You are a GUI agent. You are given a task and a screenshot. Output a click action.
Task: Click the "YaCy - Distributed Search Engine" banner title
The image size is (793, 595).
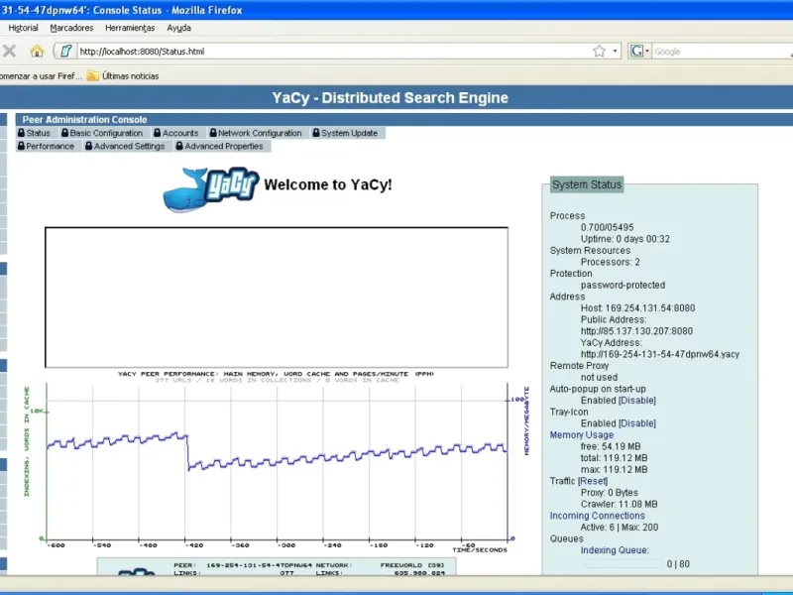[x=390, y=97]
